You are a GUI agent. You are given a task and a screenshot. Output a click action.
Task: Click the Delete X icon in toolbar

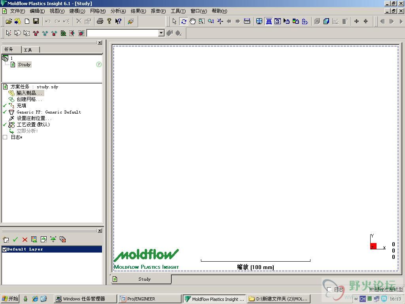(x=79, y=21)
